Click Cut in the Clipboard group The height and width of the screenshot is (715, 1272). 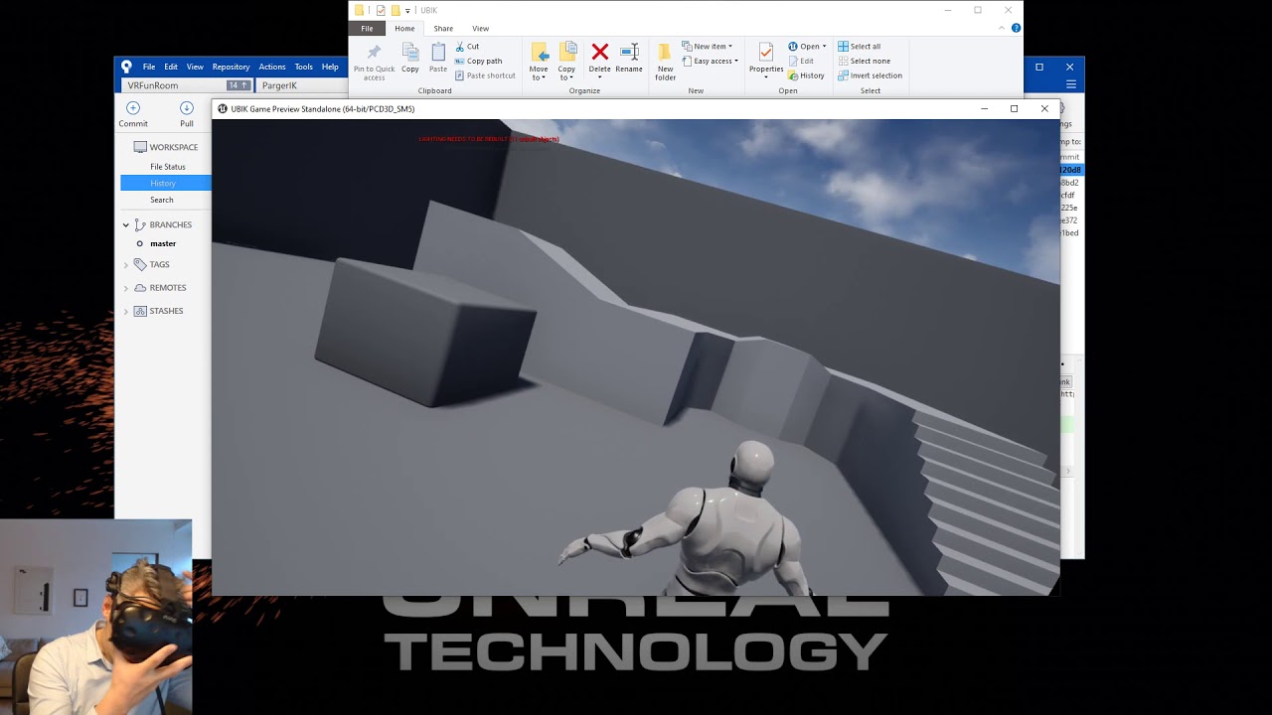click(x=467, y=47)
